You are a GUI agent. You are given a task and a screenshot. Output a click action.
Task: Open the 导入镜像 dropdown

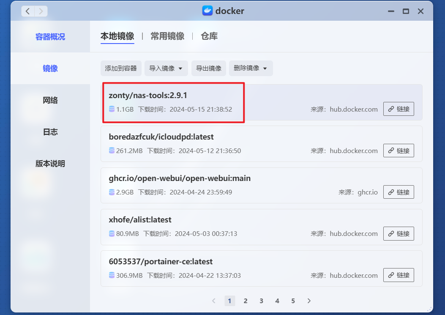166,68
